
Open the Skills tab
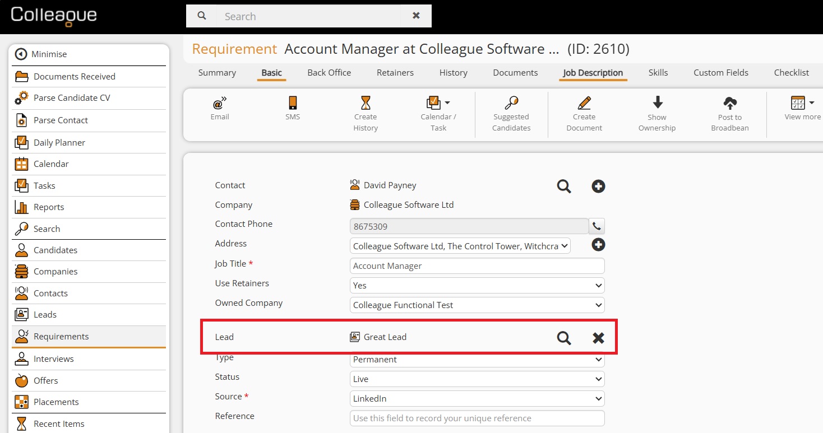click(658, 73)
